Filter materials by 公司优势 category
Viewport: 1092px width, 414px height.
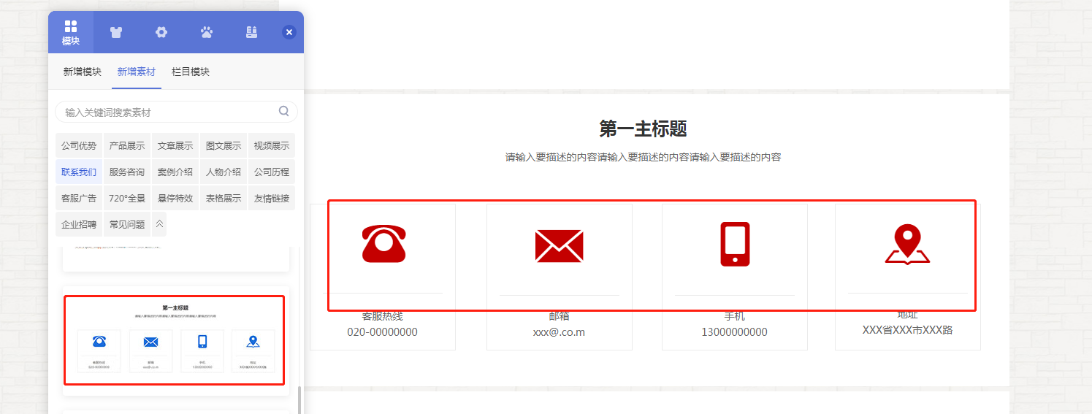click(x=79, y=146)
